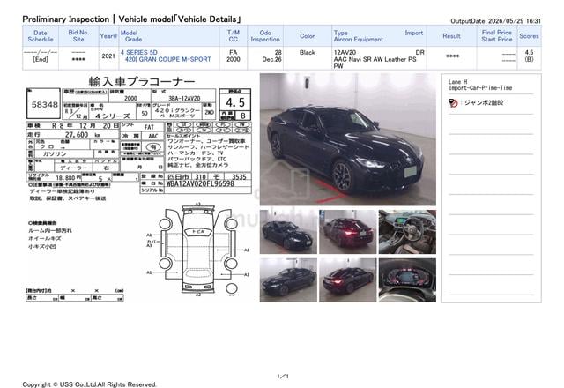Select the Scores column header

529,36
